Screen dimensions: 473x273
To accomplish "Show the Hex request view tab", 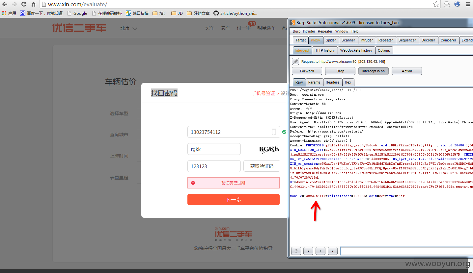I will [x=348, y=82].
